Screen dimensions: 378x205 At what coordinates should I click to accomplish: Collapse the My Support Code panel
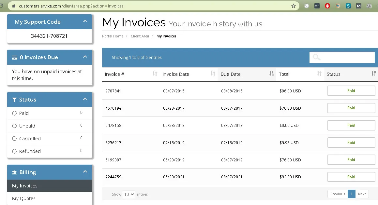coord(85,21)
